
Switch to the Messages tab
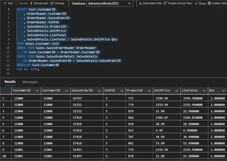coord(30,82)
